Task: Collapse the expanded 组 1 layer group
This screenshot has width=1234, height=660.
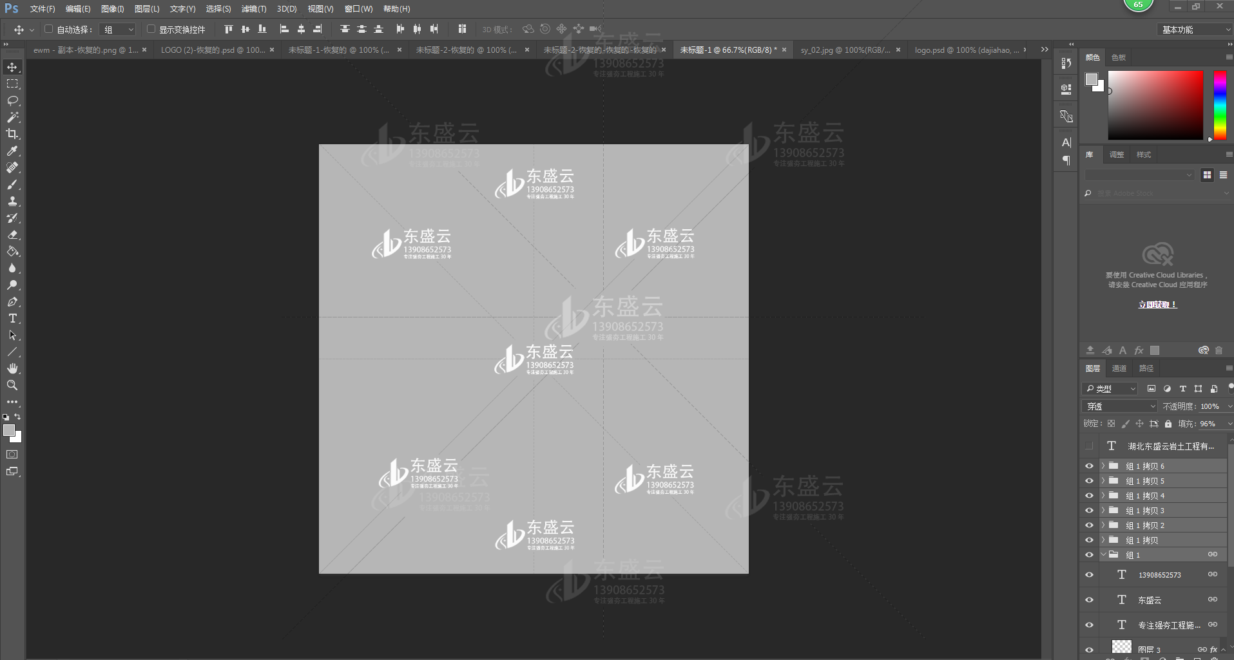Action: pos(1103,554)
